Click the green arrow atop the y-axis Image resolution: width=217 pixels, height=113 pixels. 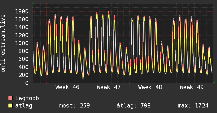tap(33, 3)
